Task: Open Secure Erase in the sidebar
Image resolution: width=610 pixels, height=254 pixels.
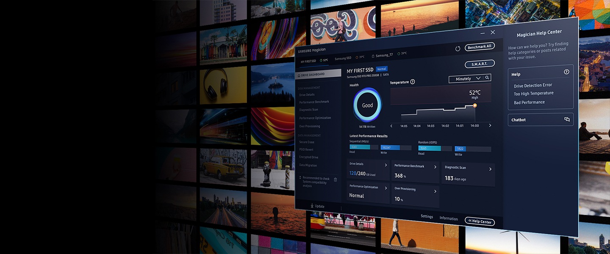Action: (x=307, y=142)
